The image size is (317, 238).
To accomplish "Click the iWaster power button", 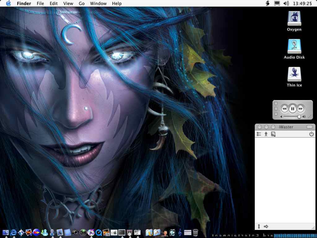I will (311, 134).
